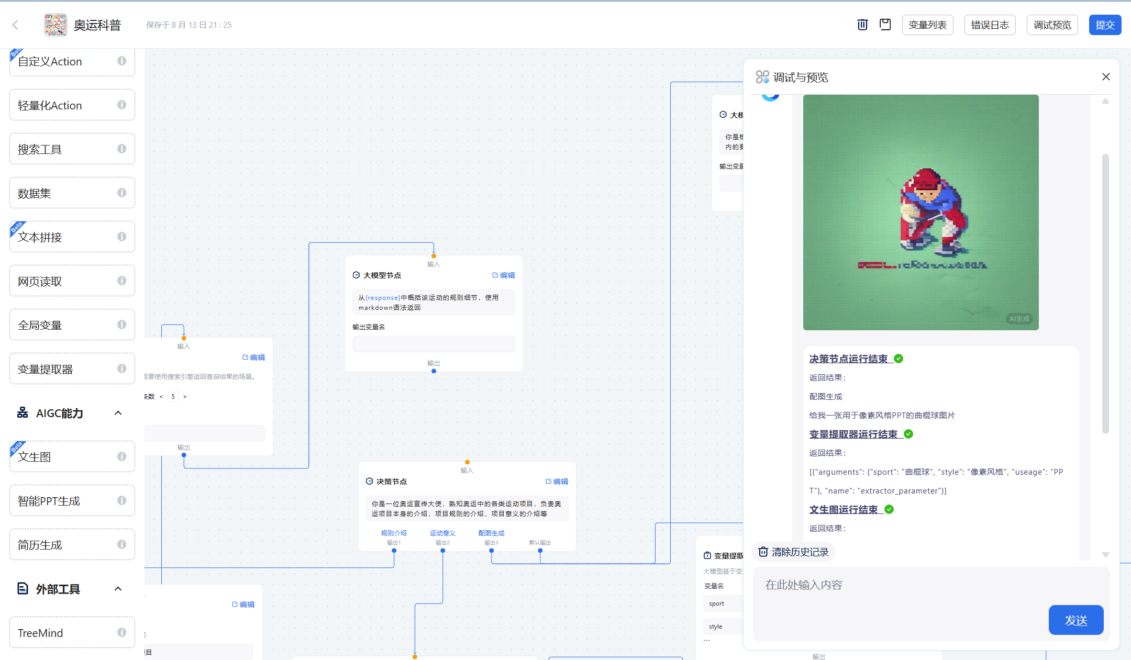Screen dimensions: 1131x660
Task: Click info icon for 搜索工具
Action: click(x=121, y=149)
